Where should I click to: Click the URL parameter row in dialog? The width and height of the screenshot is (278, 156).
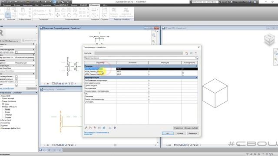point(141,94)
